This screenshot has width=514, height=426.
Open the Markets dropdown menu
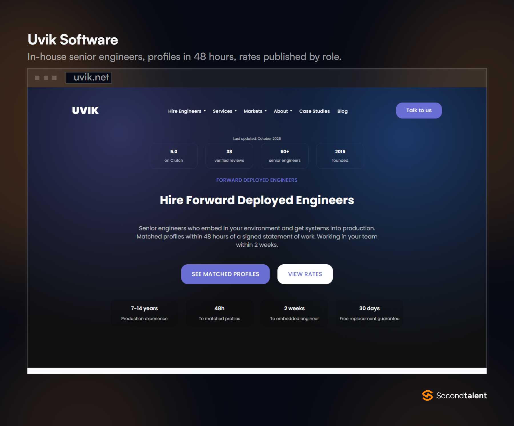(x=255, y=111)
